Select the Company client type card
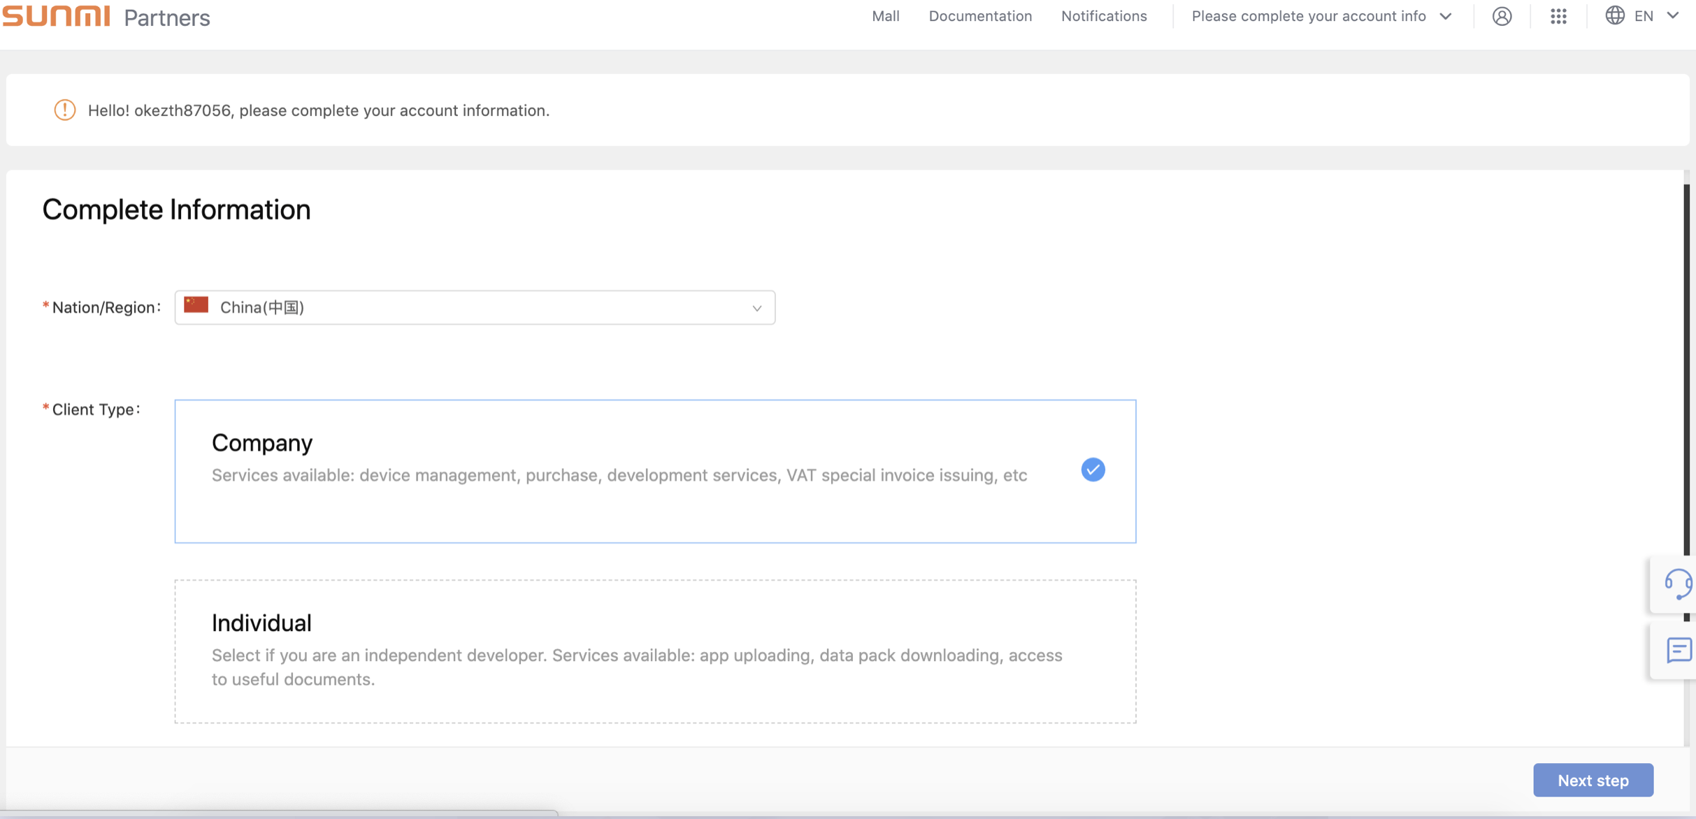The height and width of the screenshot is (819, 1696). pos(654,471)
